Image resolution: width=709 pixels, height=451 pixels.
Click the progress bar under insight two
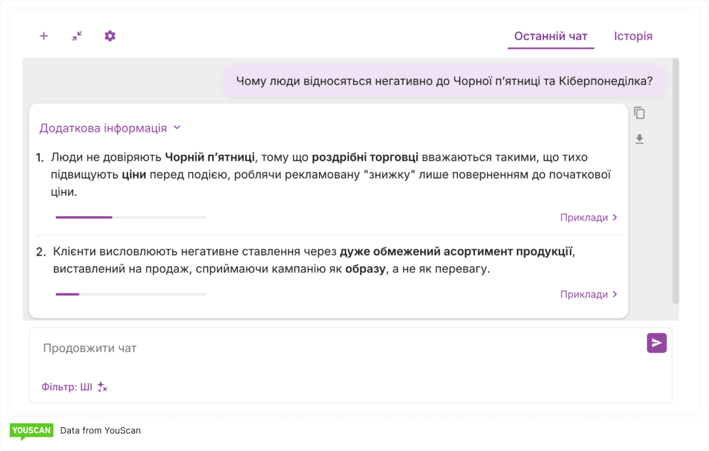click(x=130, y=294)
